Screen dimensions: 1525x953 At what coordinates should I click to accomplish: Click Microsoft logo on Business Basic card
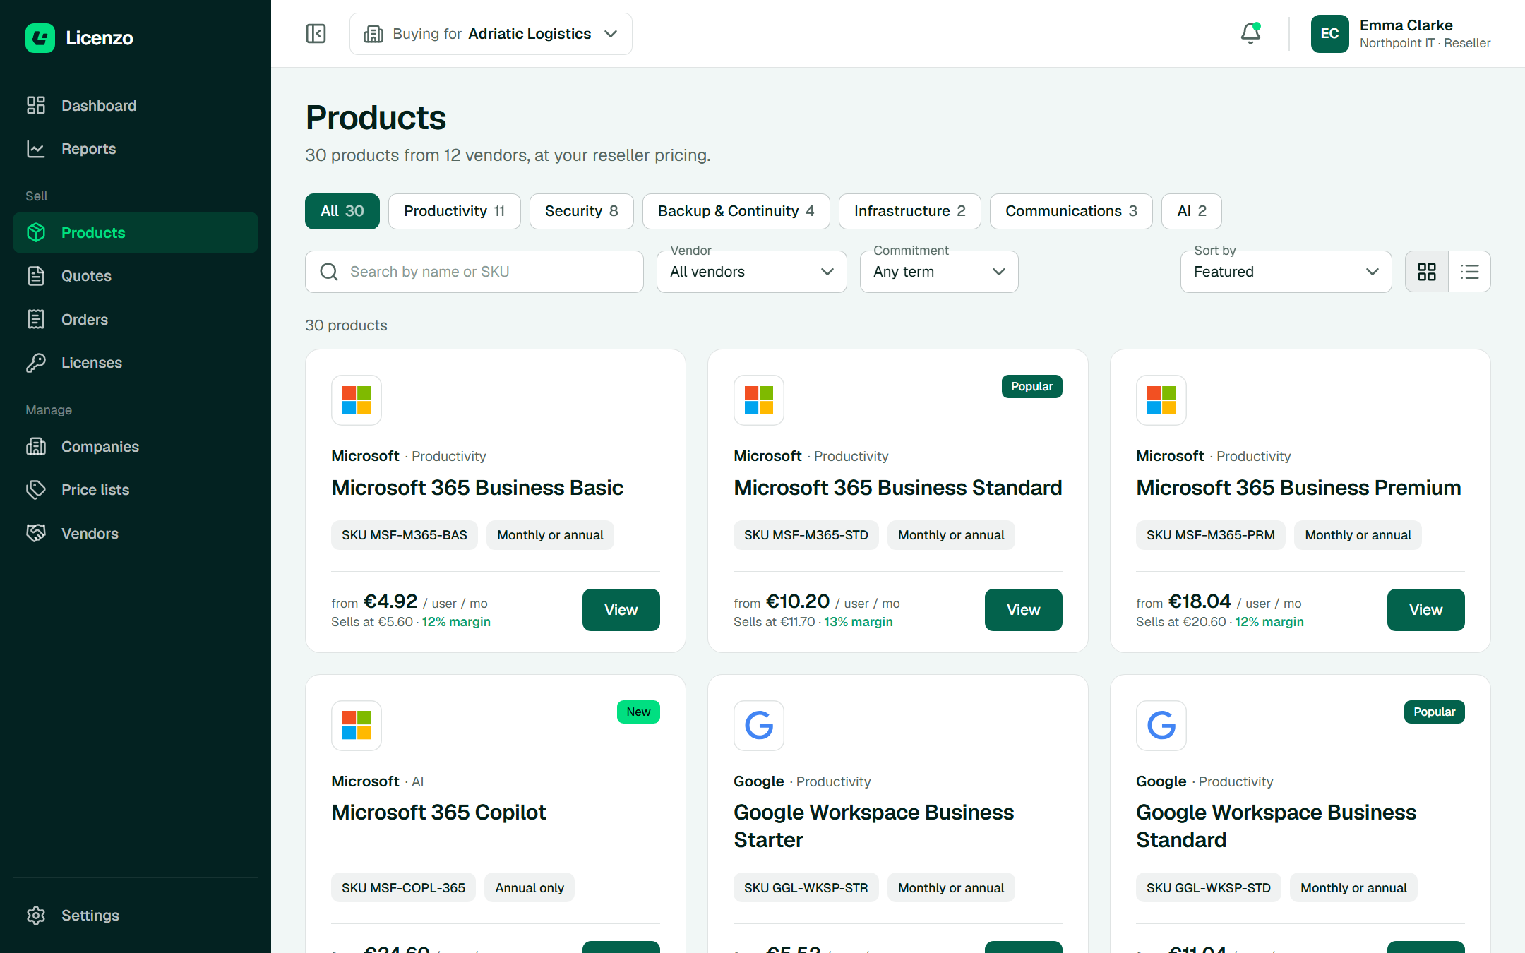click(357, 400)
